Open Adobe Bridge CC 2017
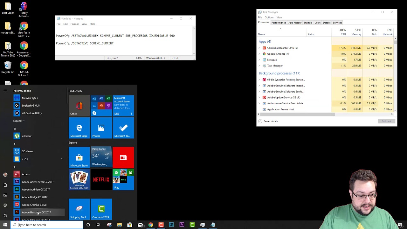 point(39,197)
